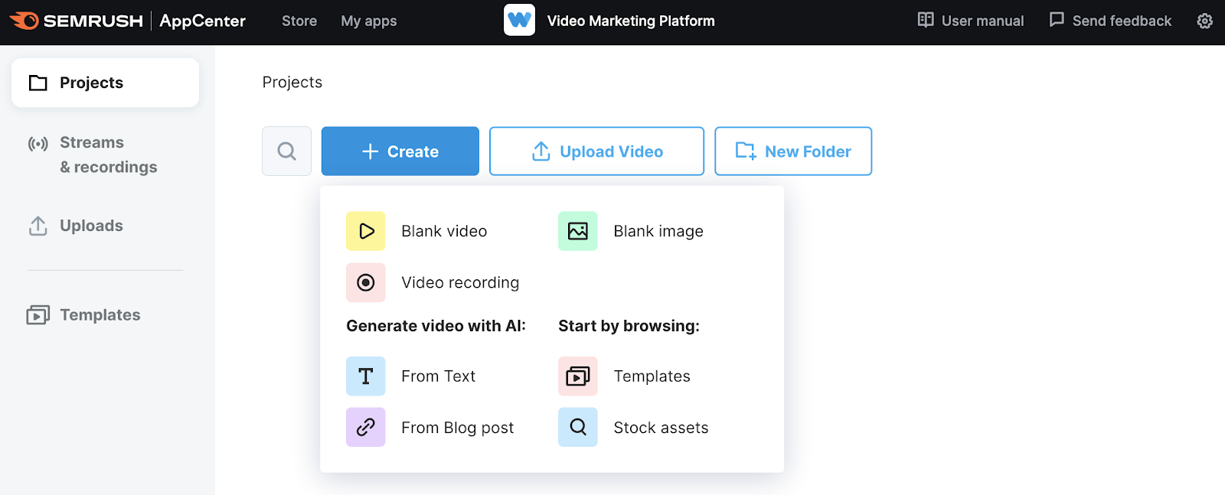
Task: Click the purple From Blog post link icon
Action: (366, 427)
